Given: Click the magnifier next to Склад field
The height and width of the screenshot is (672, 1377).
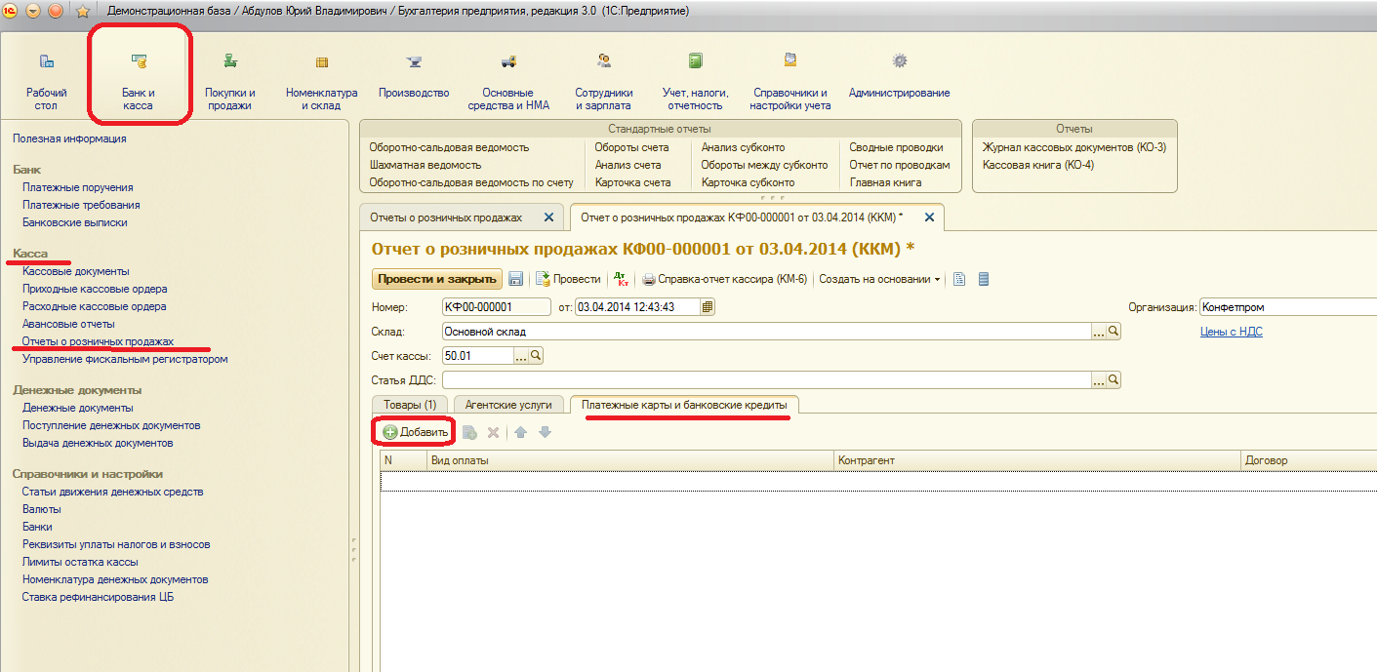Looking at the screenshot, I should point(1114,332).
